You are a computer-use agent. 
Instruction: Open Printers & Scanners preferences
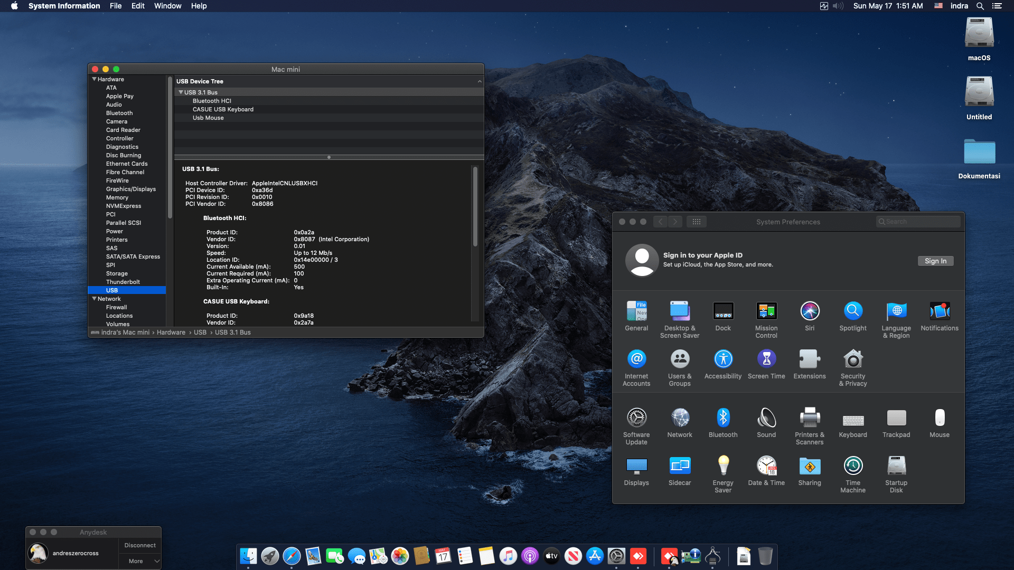coord(810,426)
